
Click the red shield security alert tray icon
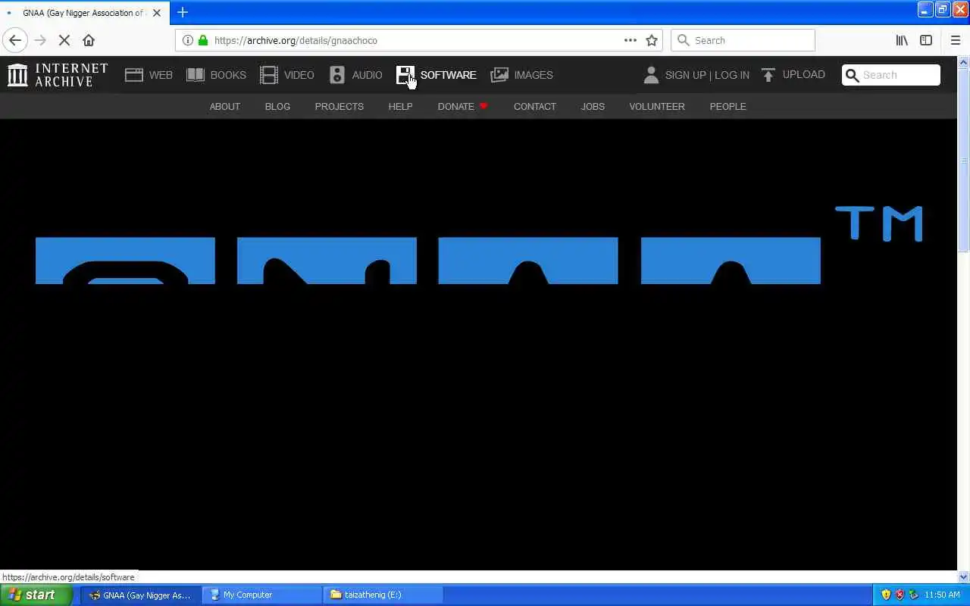[x=900, y=595]
